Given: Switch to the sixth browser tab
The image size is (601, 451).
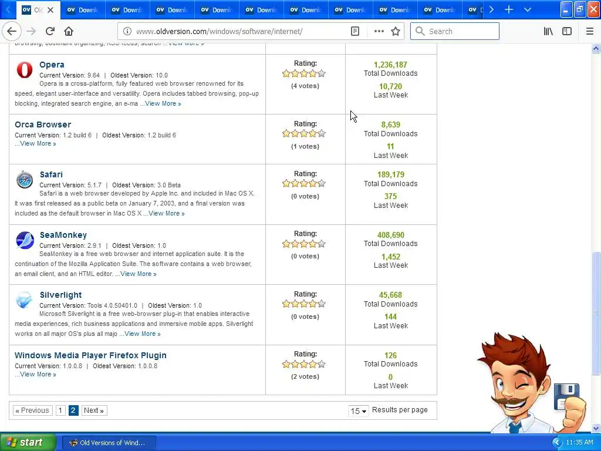Looking at the screenshot, I should [261, 10].
